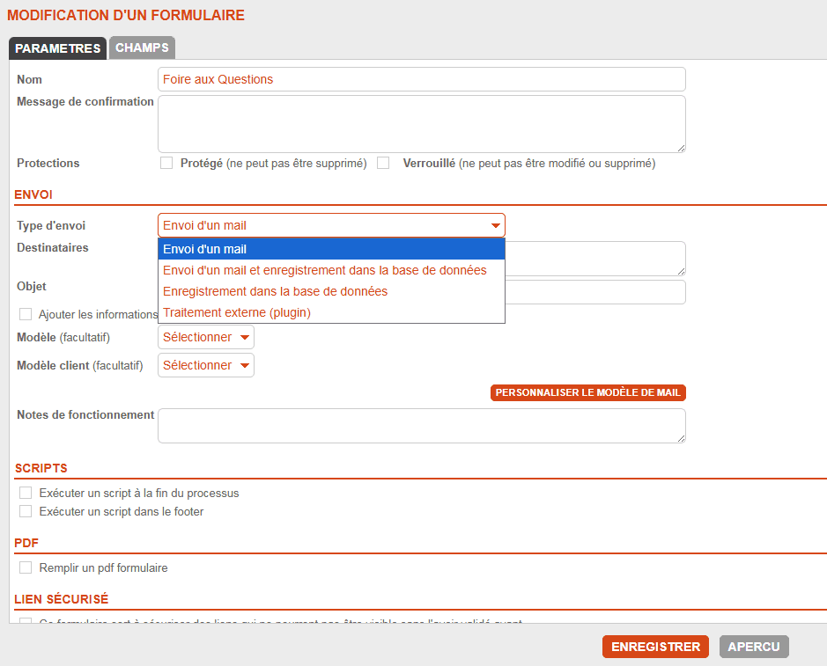Viewport: 827px width, 666px height.
Task: Tick the 'Remplir un pdf formulaire' checkbox
Action: pyautogui.click(x=26, y=567)
